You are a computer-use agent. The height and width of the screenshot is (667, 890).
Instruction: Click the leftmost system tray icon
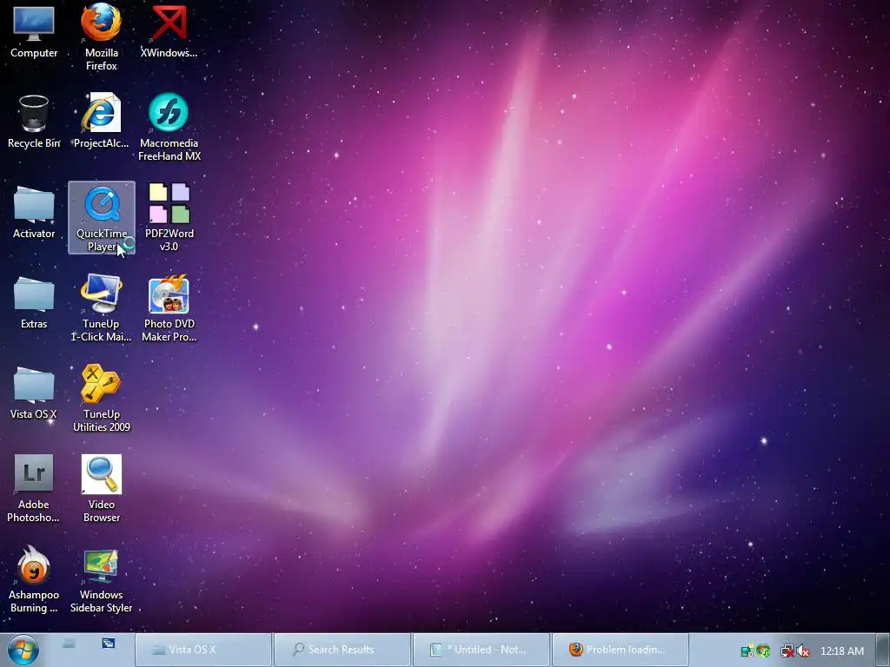747,651
